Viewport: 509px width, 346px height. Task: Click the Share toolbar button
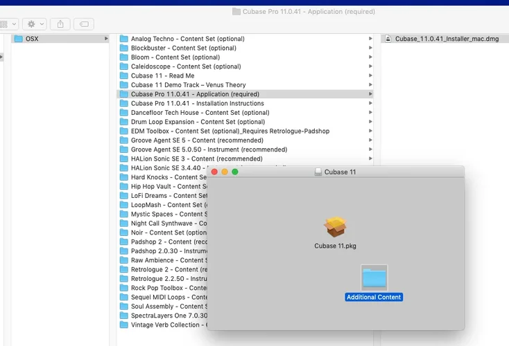(x=60, y=24)
